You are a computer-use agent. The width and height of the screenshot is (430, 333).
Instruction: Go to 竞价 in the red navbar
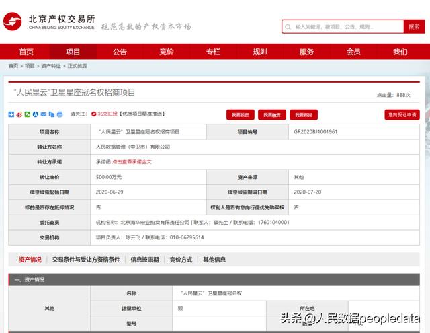pyautogui.click(x=167, y=52)
